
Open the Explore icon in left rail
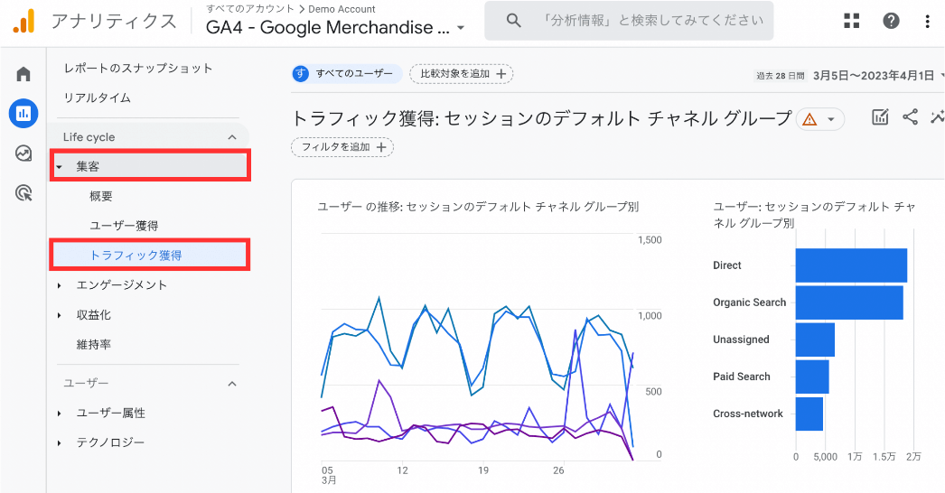coord(23,153)
